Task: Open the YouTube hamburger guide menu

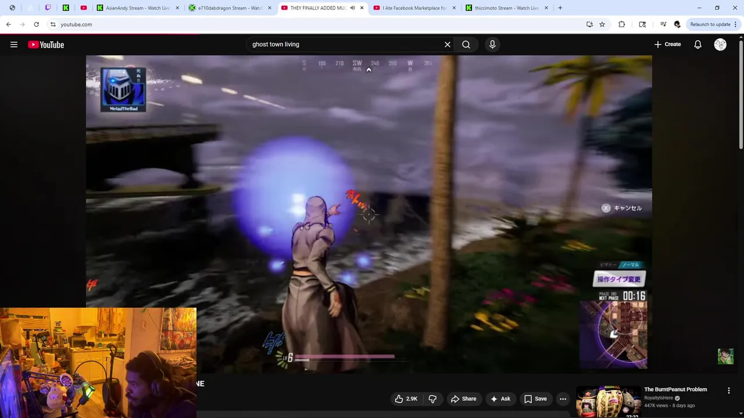Action: pos(14,45)
